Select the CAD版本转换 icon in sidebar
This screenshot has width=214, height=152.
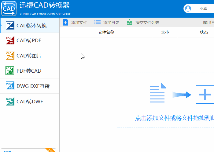coord(10,26)
